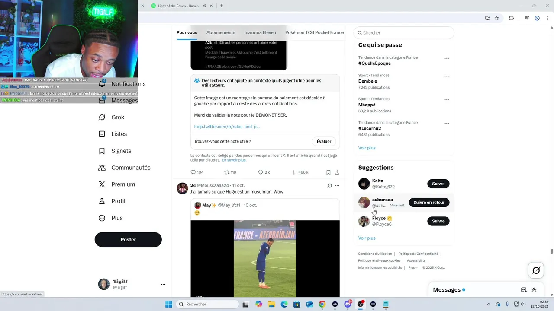Open the #QuelleEpoque trending topic

[374, 63]
